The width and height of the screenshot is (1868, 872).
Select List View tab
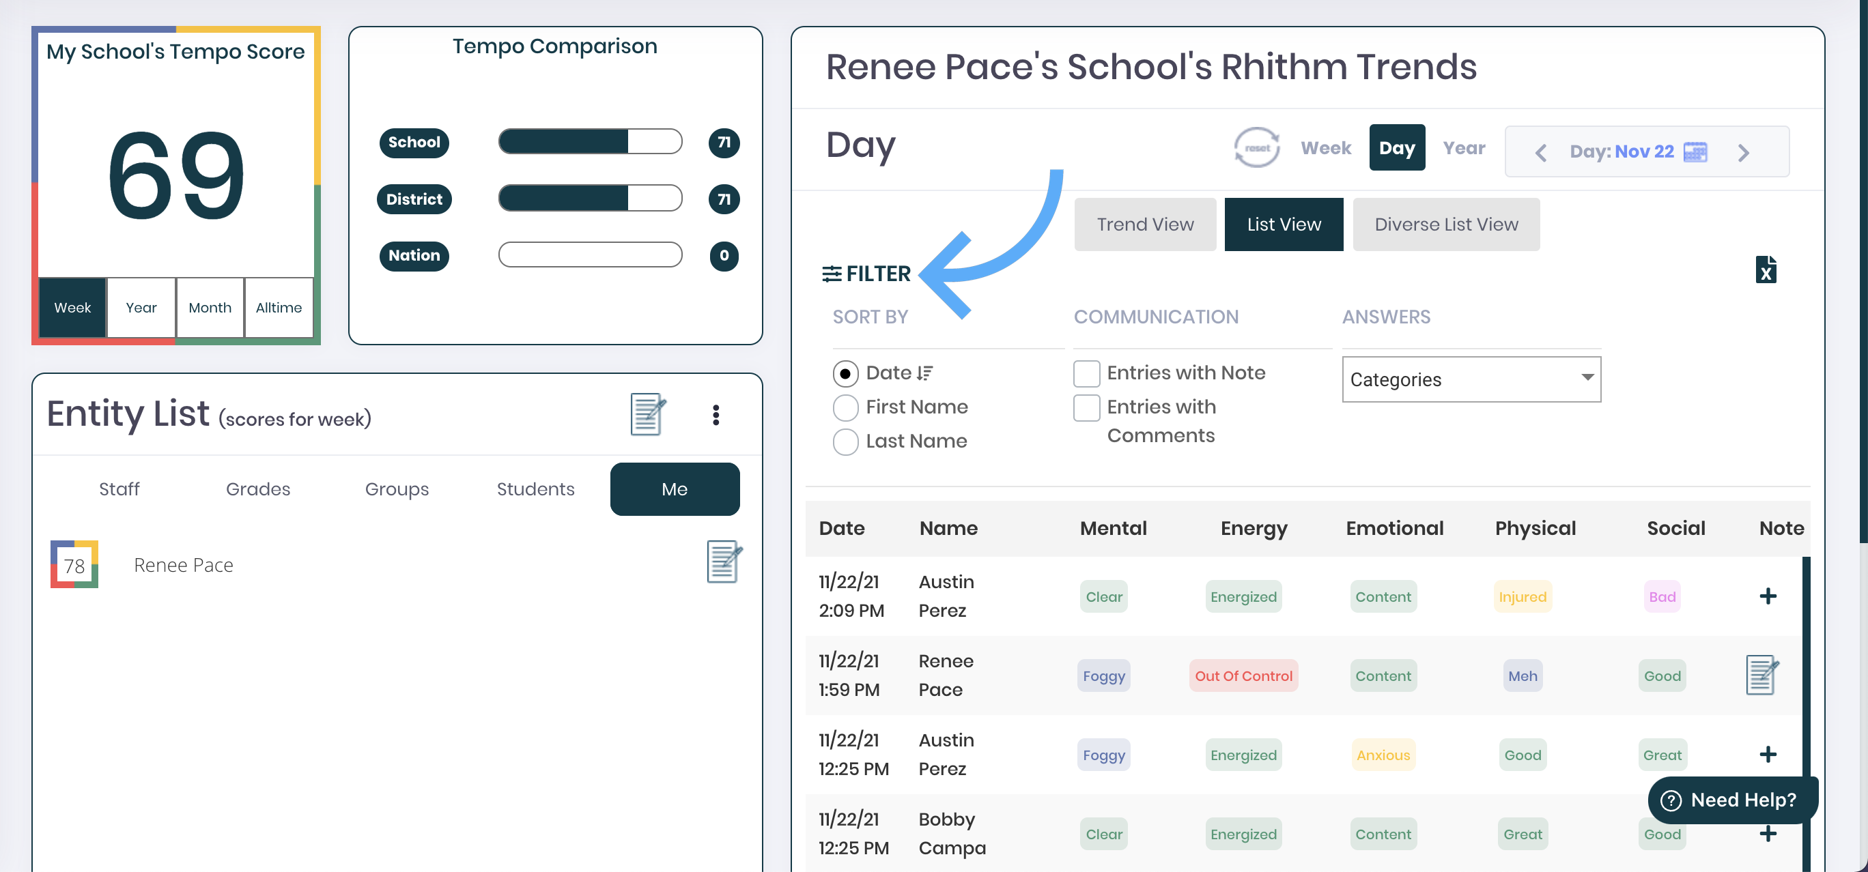1284,224
